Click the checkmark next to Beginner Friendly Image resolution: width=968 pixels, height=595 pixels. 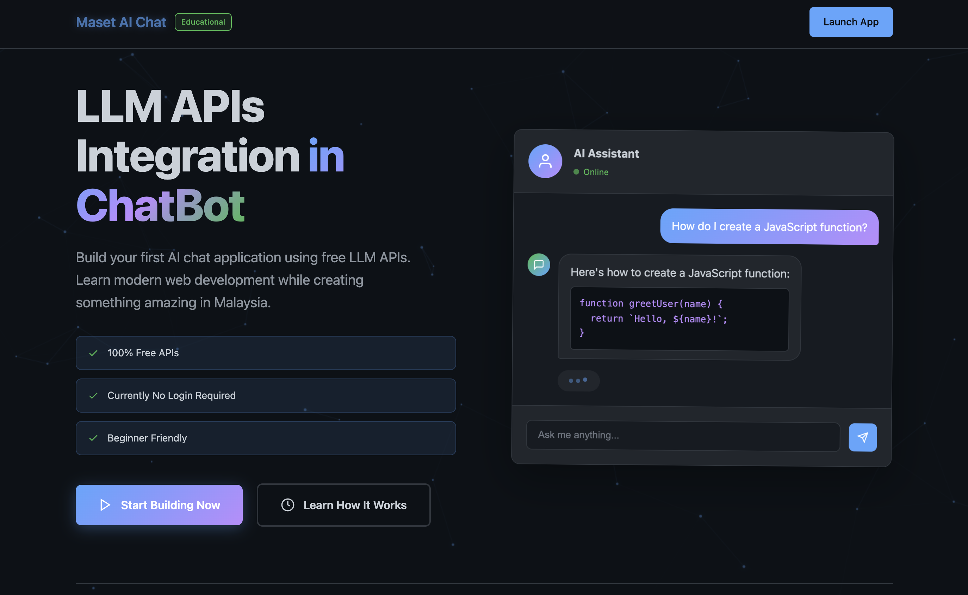[x=93, y=438]
